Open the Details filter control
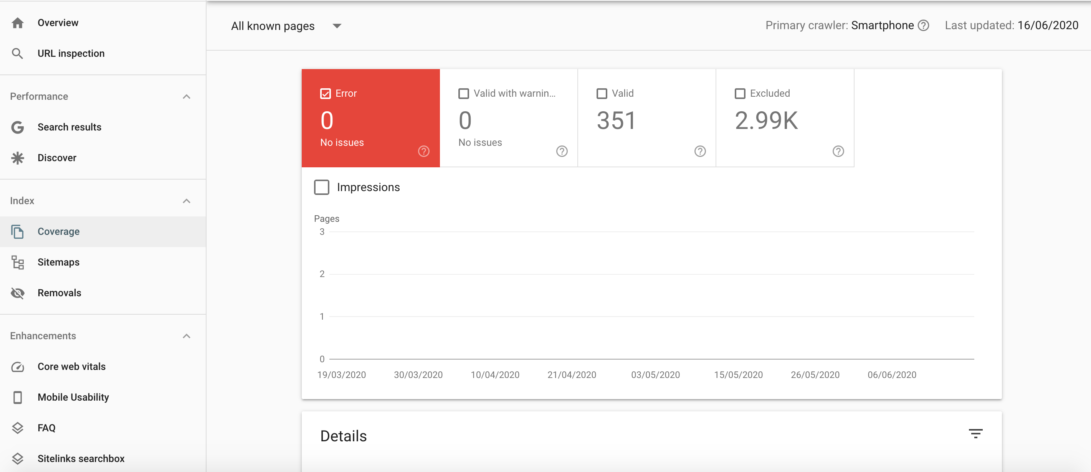The height and width of the screenshot is (472, 1091). point(976,433)
